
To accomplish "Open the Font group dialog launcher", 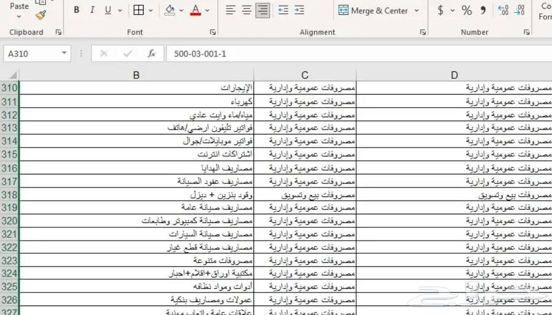I will click(213, 32).
